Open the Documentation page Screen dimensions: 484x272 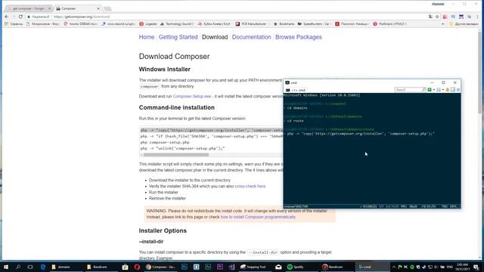[252, 37]
